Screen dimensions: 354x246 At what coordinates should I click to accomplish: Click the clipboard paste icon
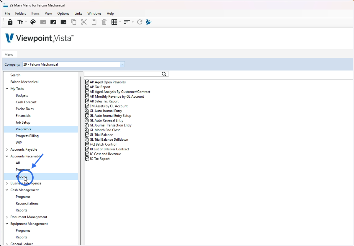click(94, 22)
